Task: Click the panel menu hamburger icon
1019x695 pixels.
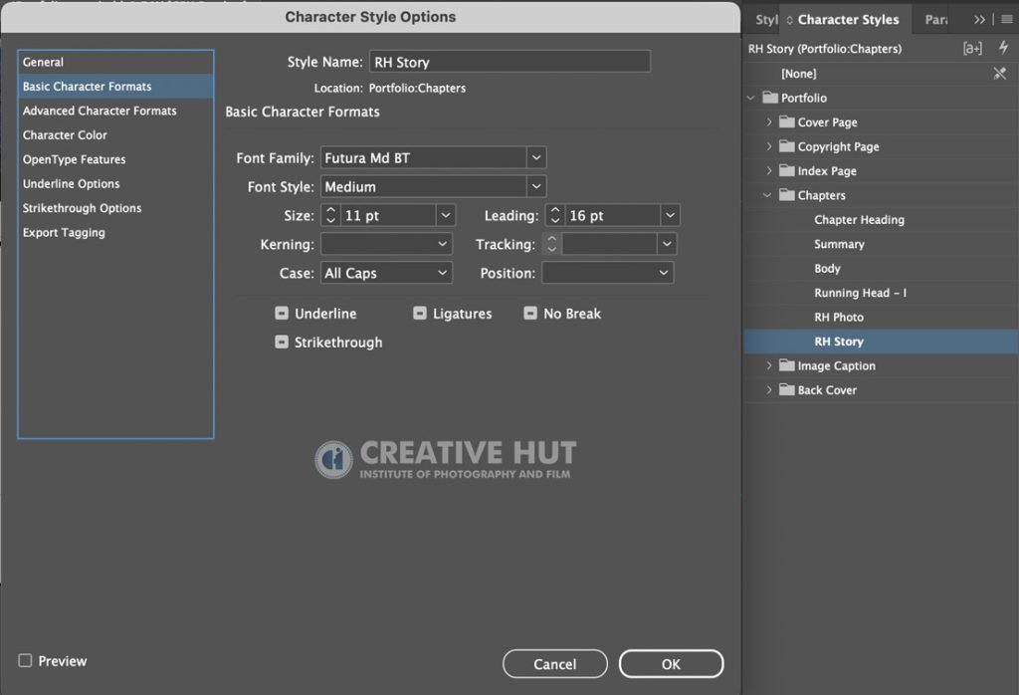Action: click(x=1007, y=20)
